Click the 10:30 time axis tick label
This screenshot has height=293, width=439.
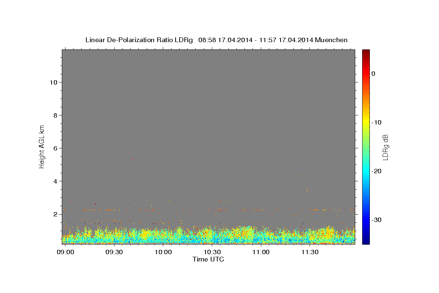click(x=212, y=252)
